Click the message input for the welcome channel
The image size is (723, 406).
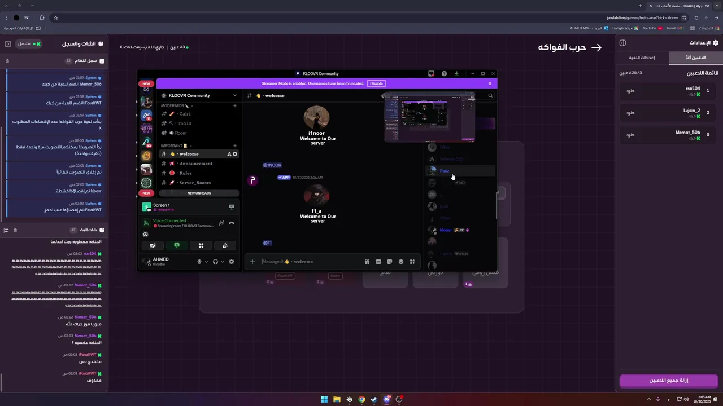tap(311, 262)
